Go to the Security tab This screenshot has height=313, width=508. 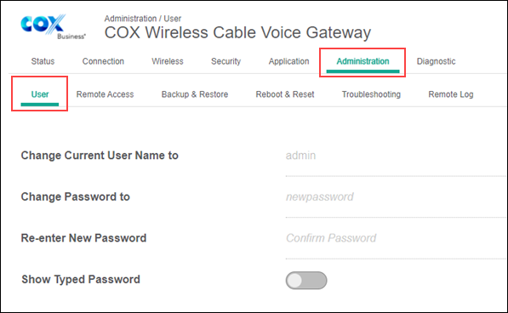point(225,61)
